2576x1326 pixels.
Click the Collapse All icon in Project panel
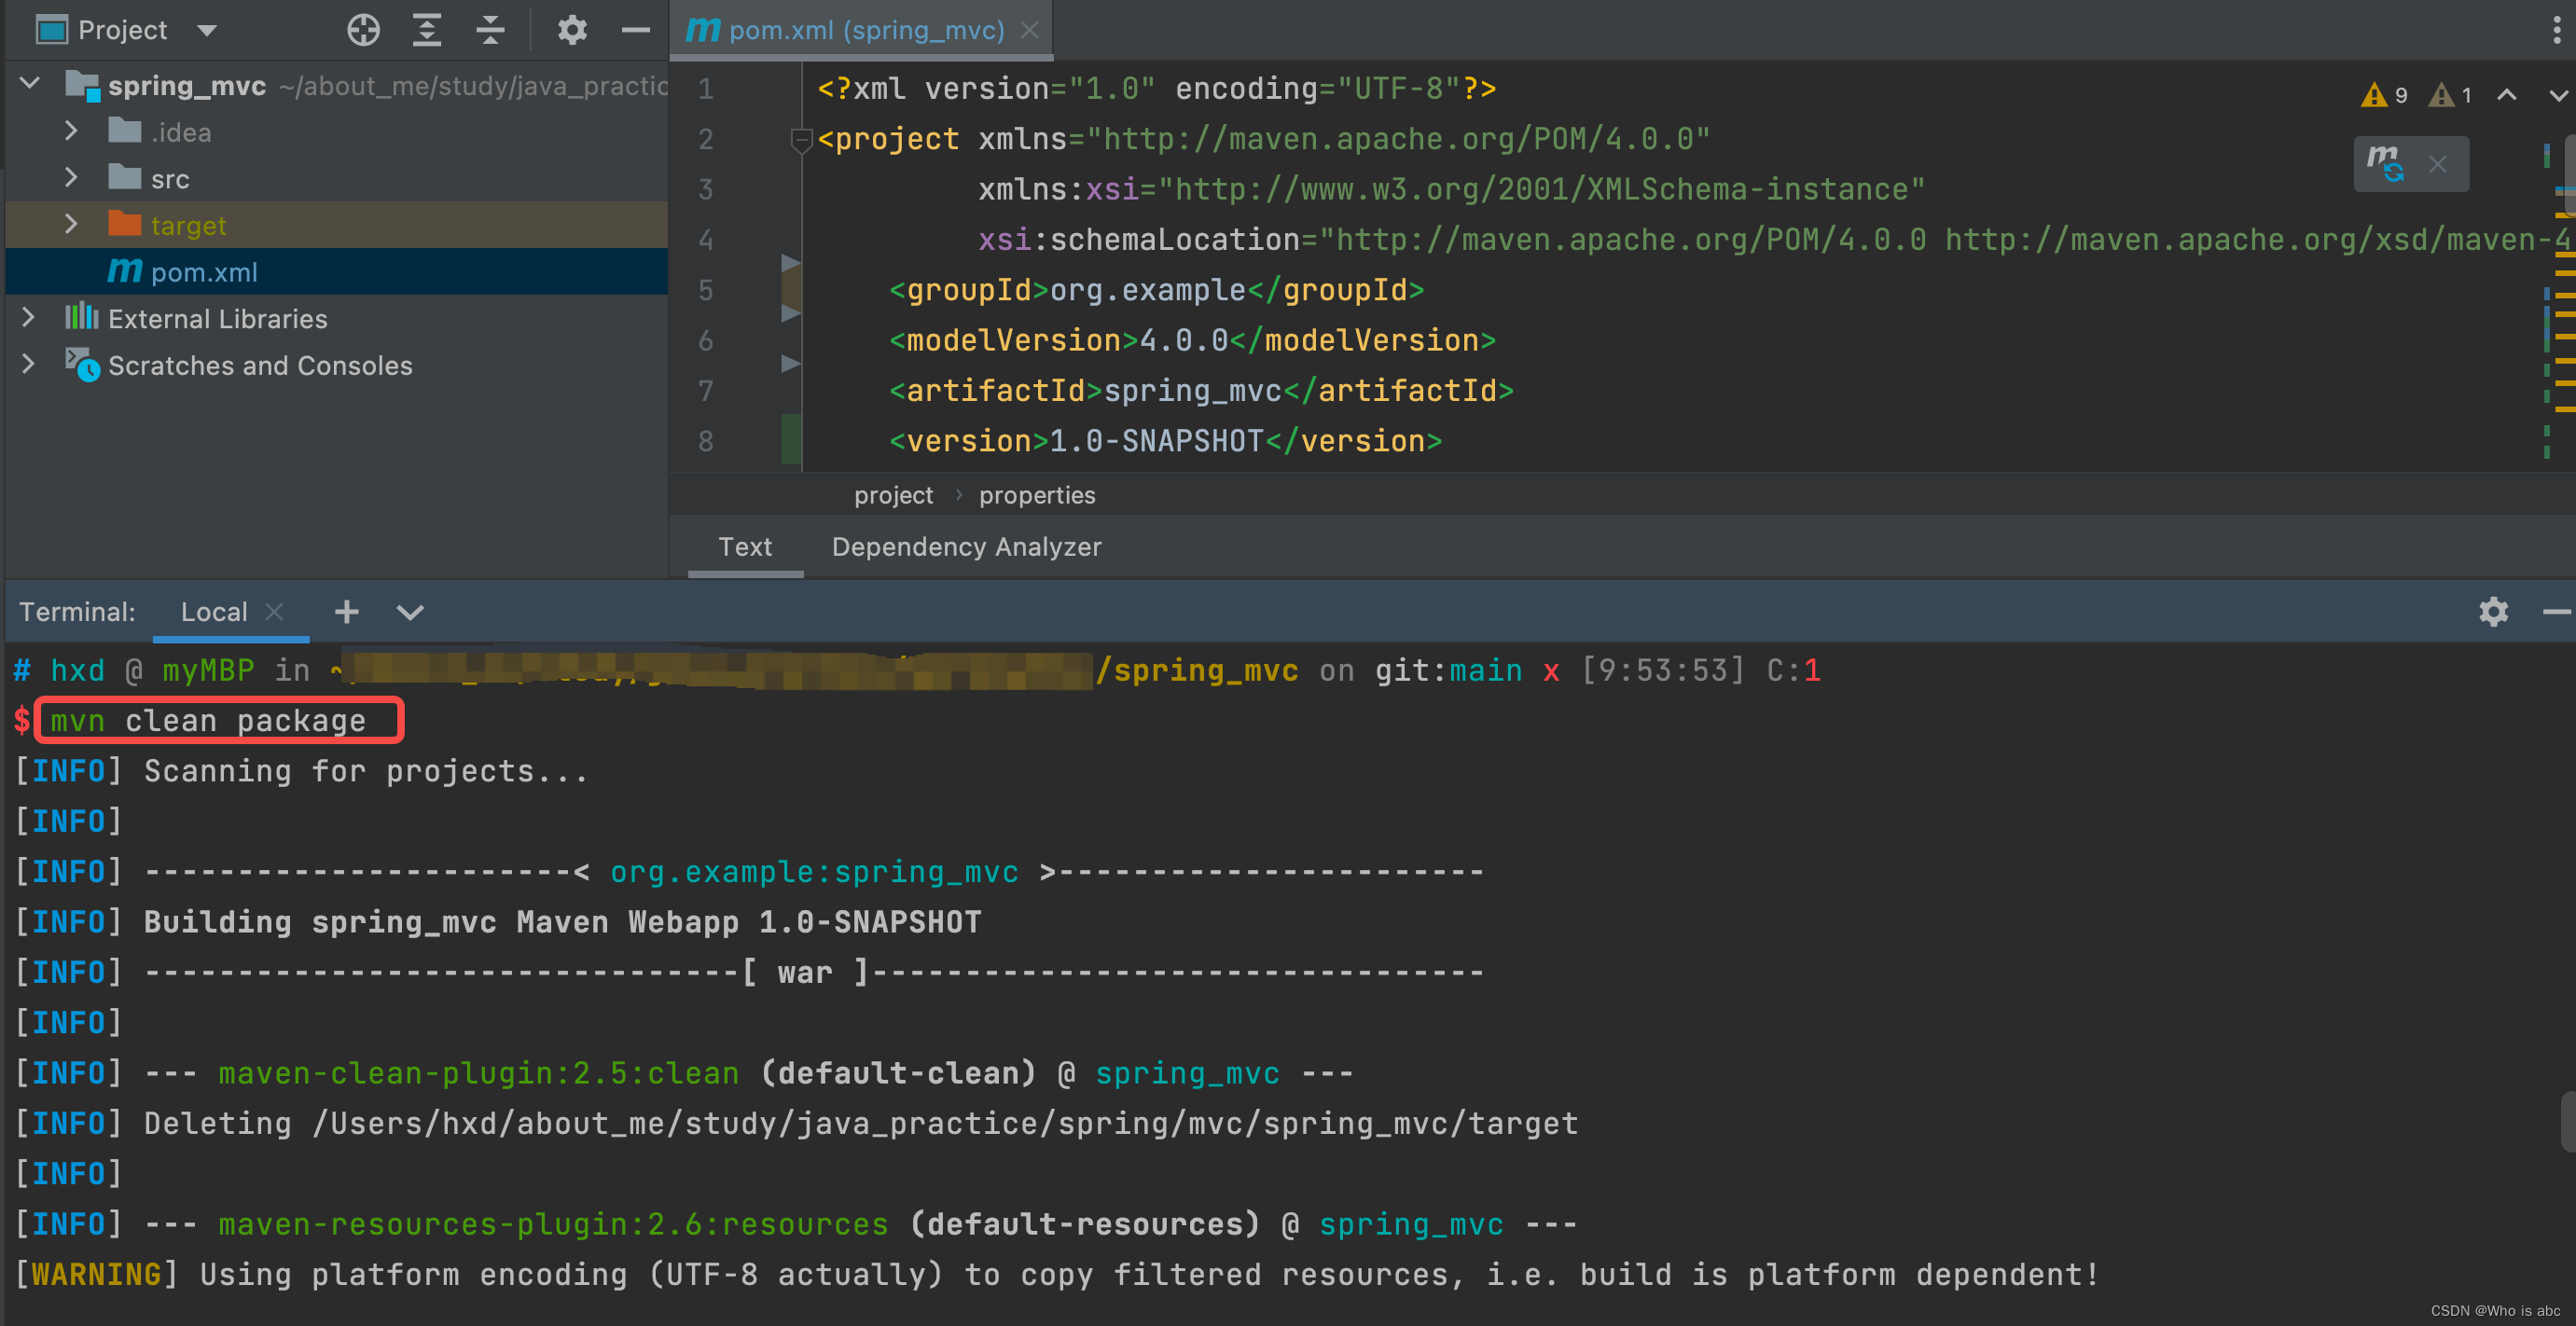[x=490, y=30]
